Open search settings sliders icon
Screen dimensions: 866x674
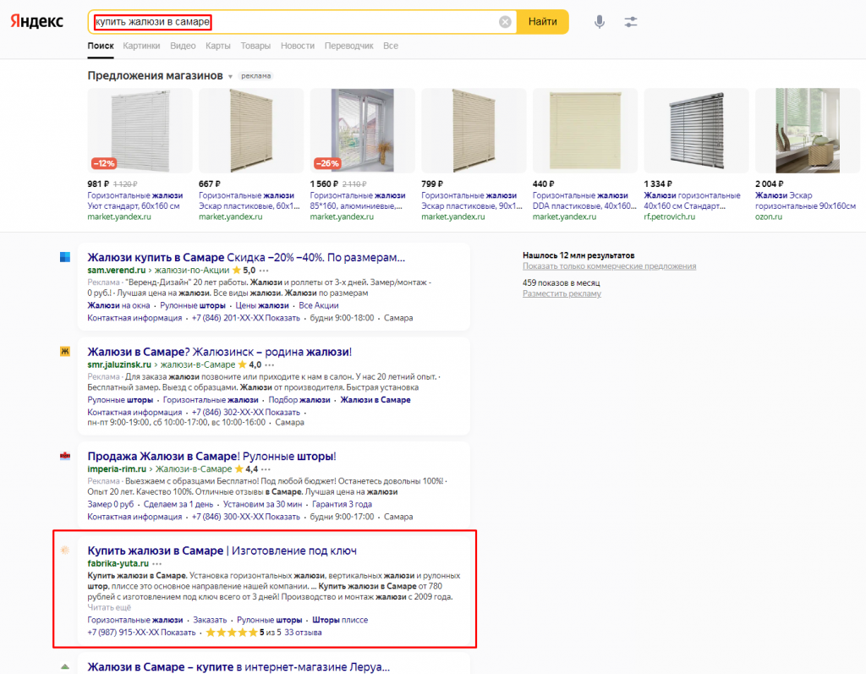coord(631,21)
